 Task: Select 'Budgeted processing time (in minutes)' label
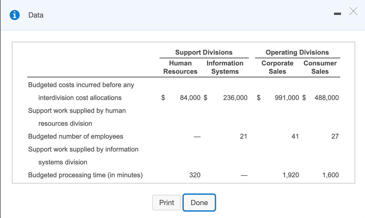pos(85,175)
